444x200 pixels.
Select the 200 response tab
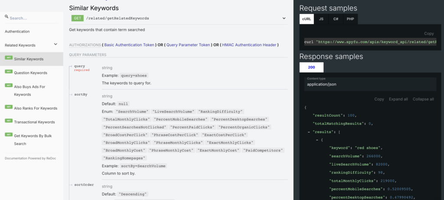click(x=311, y=67)
